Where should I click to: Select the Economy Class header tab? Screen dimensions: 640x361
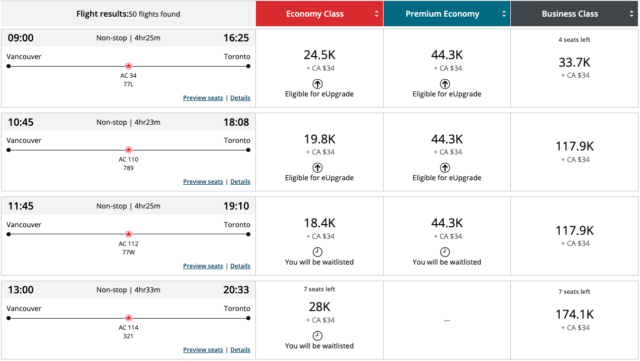point(314,14)
